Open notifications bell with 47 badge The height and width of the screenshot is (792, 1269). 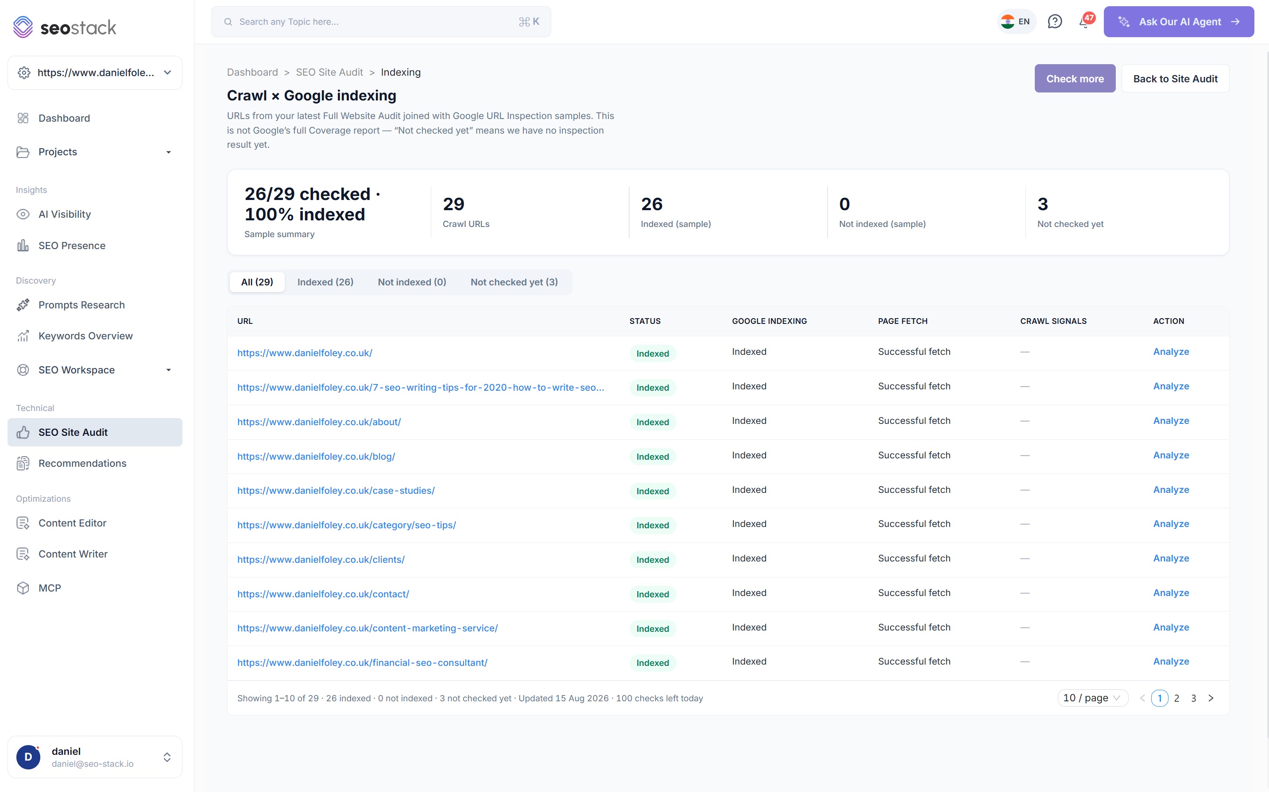[x=1086, y=21]
